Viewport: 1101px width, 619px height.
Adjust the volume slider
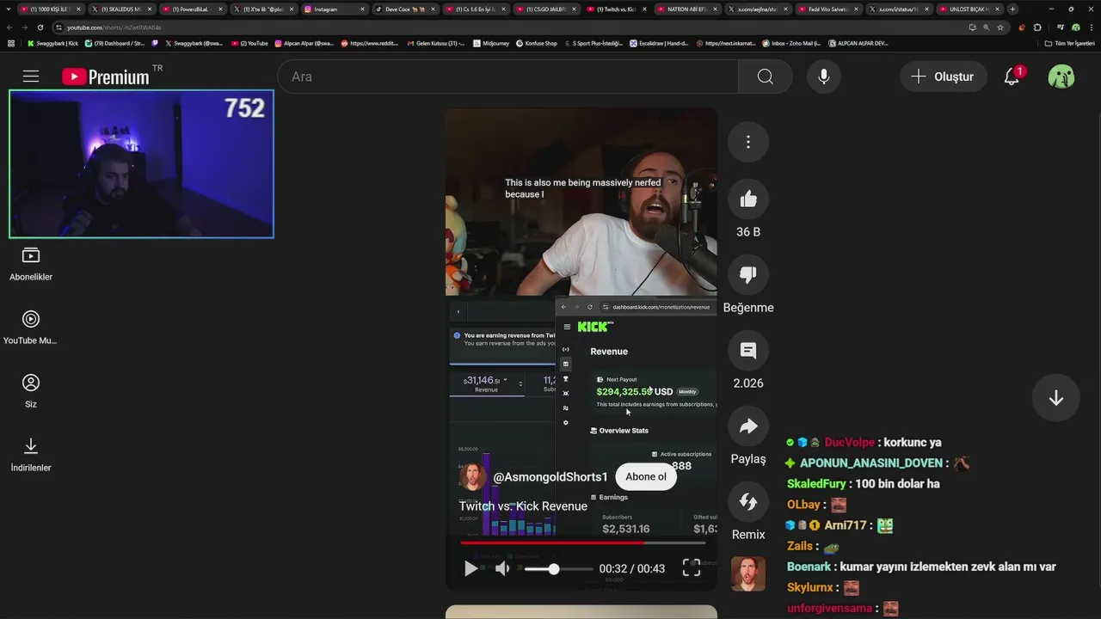click(557, 569)
